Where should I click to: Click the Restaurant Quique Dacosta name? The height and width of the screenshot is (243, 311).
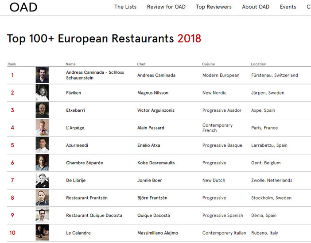pyautogui.click(x=94, y=216)
